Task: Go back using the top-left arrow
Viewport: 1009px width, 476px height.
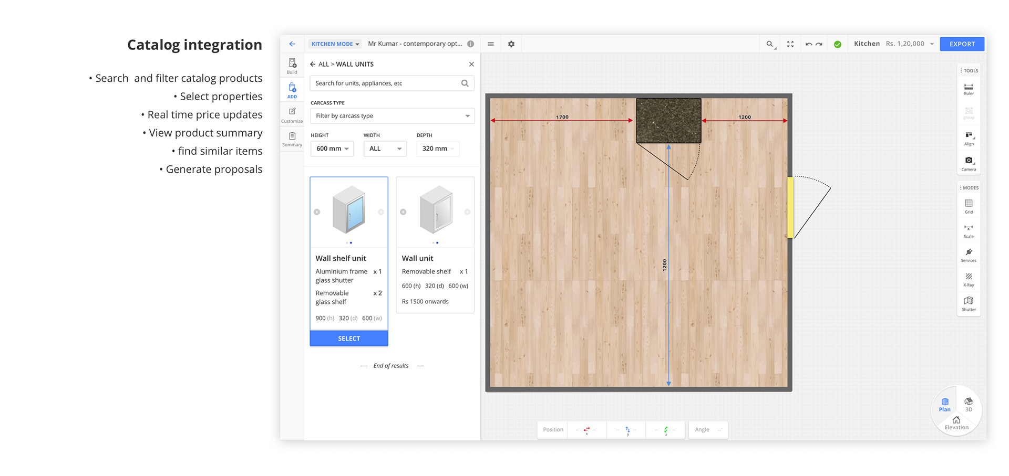Action: coord(292,44)
